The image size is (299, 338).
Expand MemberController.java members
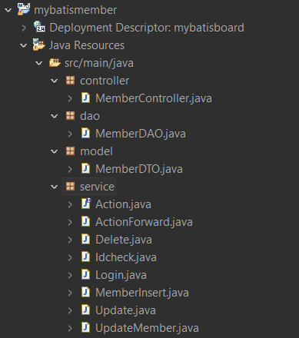click(70, 98)
